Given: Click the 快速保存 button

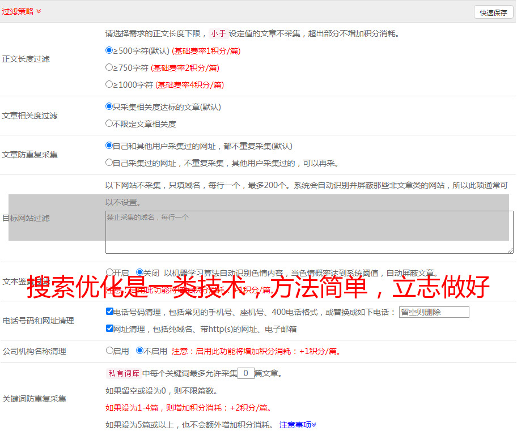Looking at the screenshot, I should tap(493, 12).
